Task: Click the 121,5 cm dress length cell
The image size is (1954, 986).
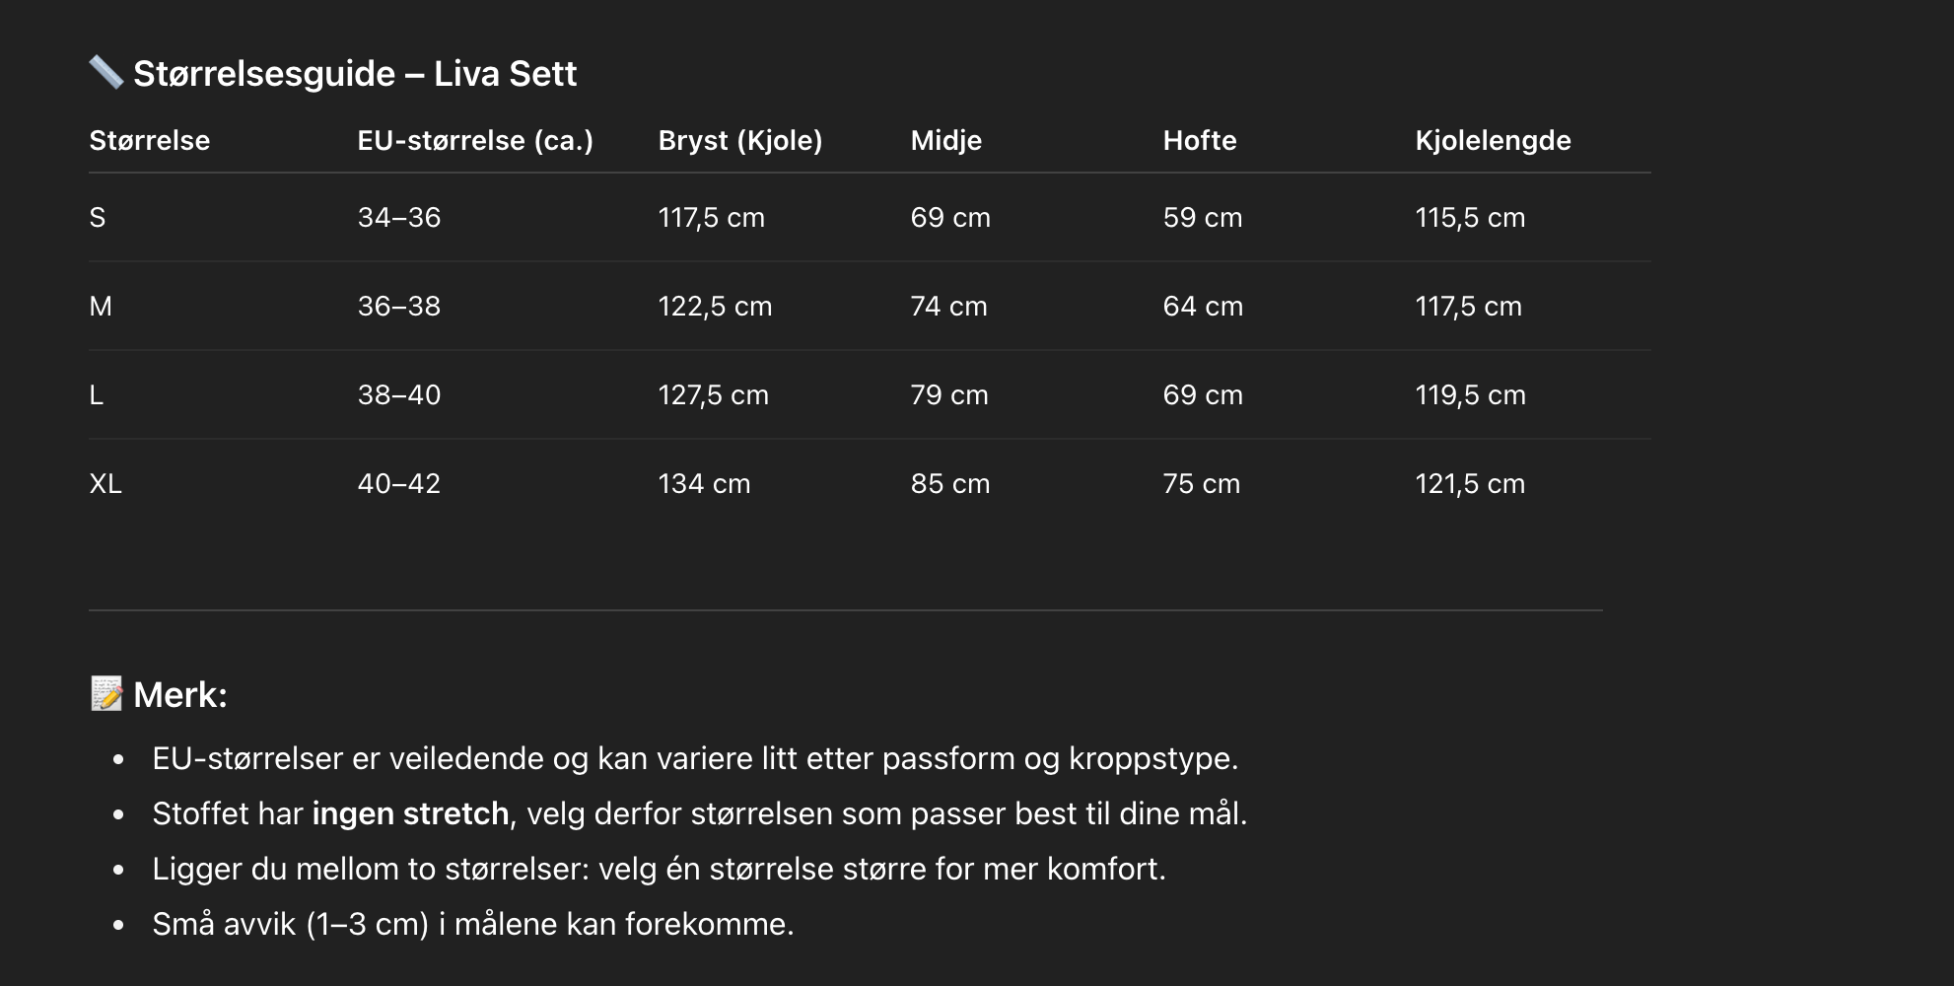Action: tap(1471, 484)
